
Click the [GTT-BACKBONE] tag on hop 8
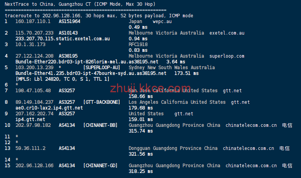coord(102,102)
